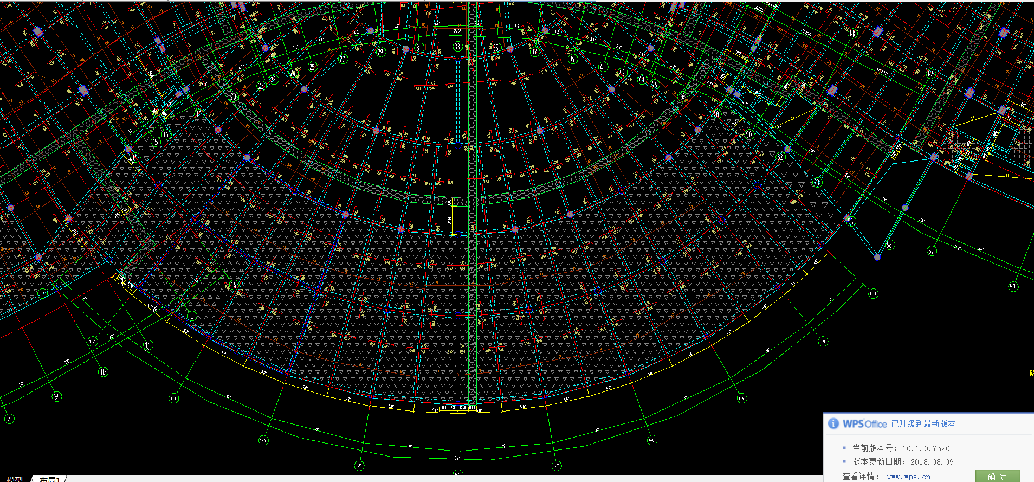Select axis bubble labeled 7
The image size is (1034, 482).
click(x=9, y=419)
